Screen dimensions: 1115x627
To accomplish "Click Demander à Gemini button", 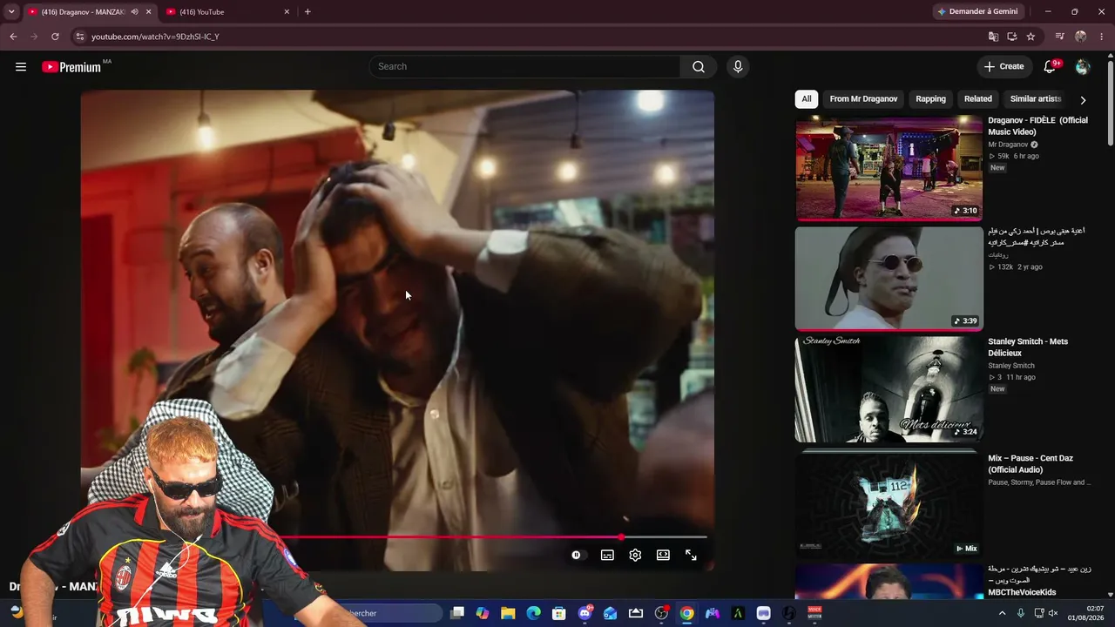I will click(x=976, y=11).
